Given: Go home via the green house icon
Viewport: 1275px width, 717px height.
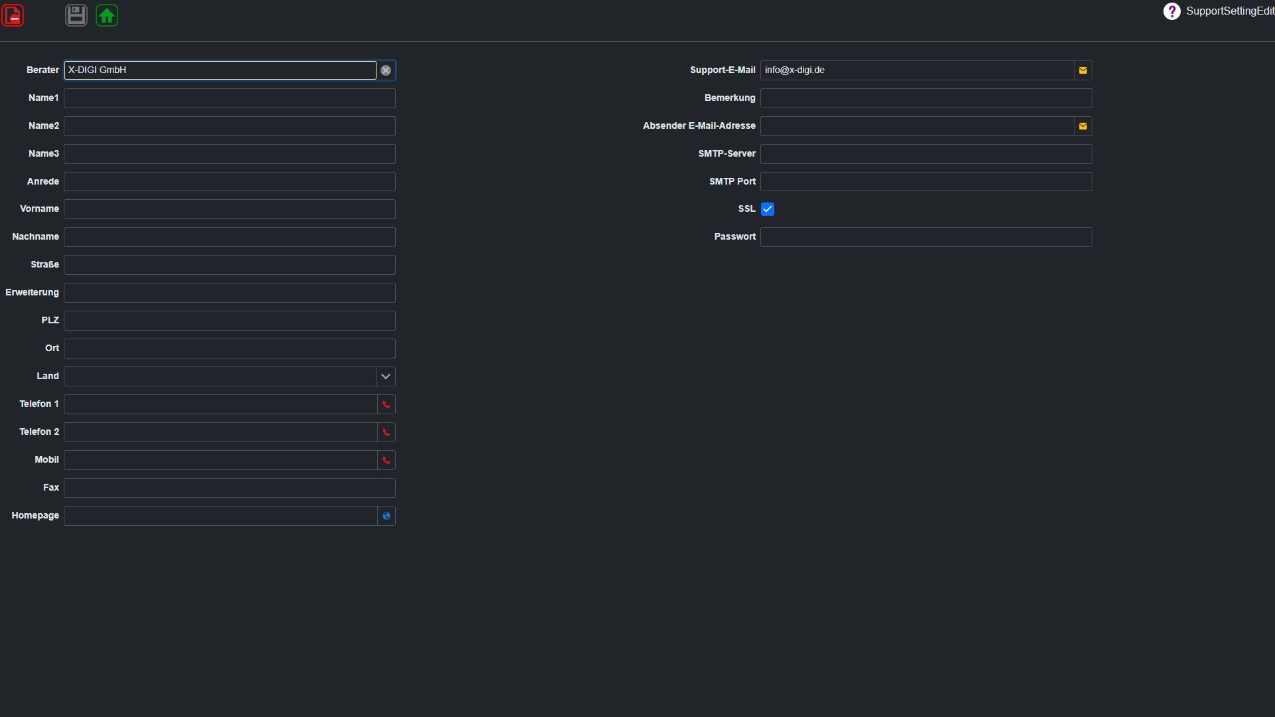Looking at the screenshot, I should (107, 15).
